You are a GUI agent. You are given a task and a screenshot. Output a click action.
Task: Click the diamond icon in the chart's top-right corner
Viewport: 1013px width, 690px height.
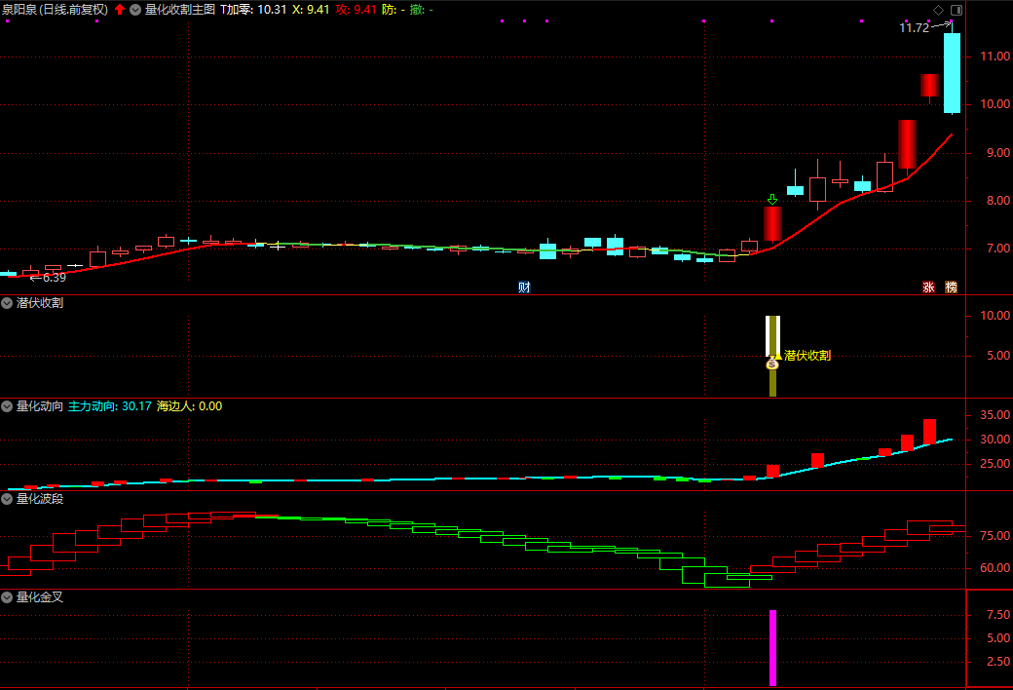[x=938, y=10]
